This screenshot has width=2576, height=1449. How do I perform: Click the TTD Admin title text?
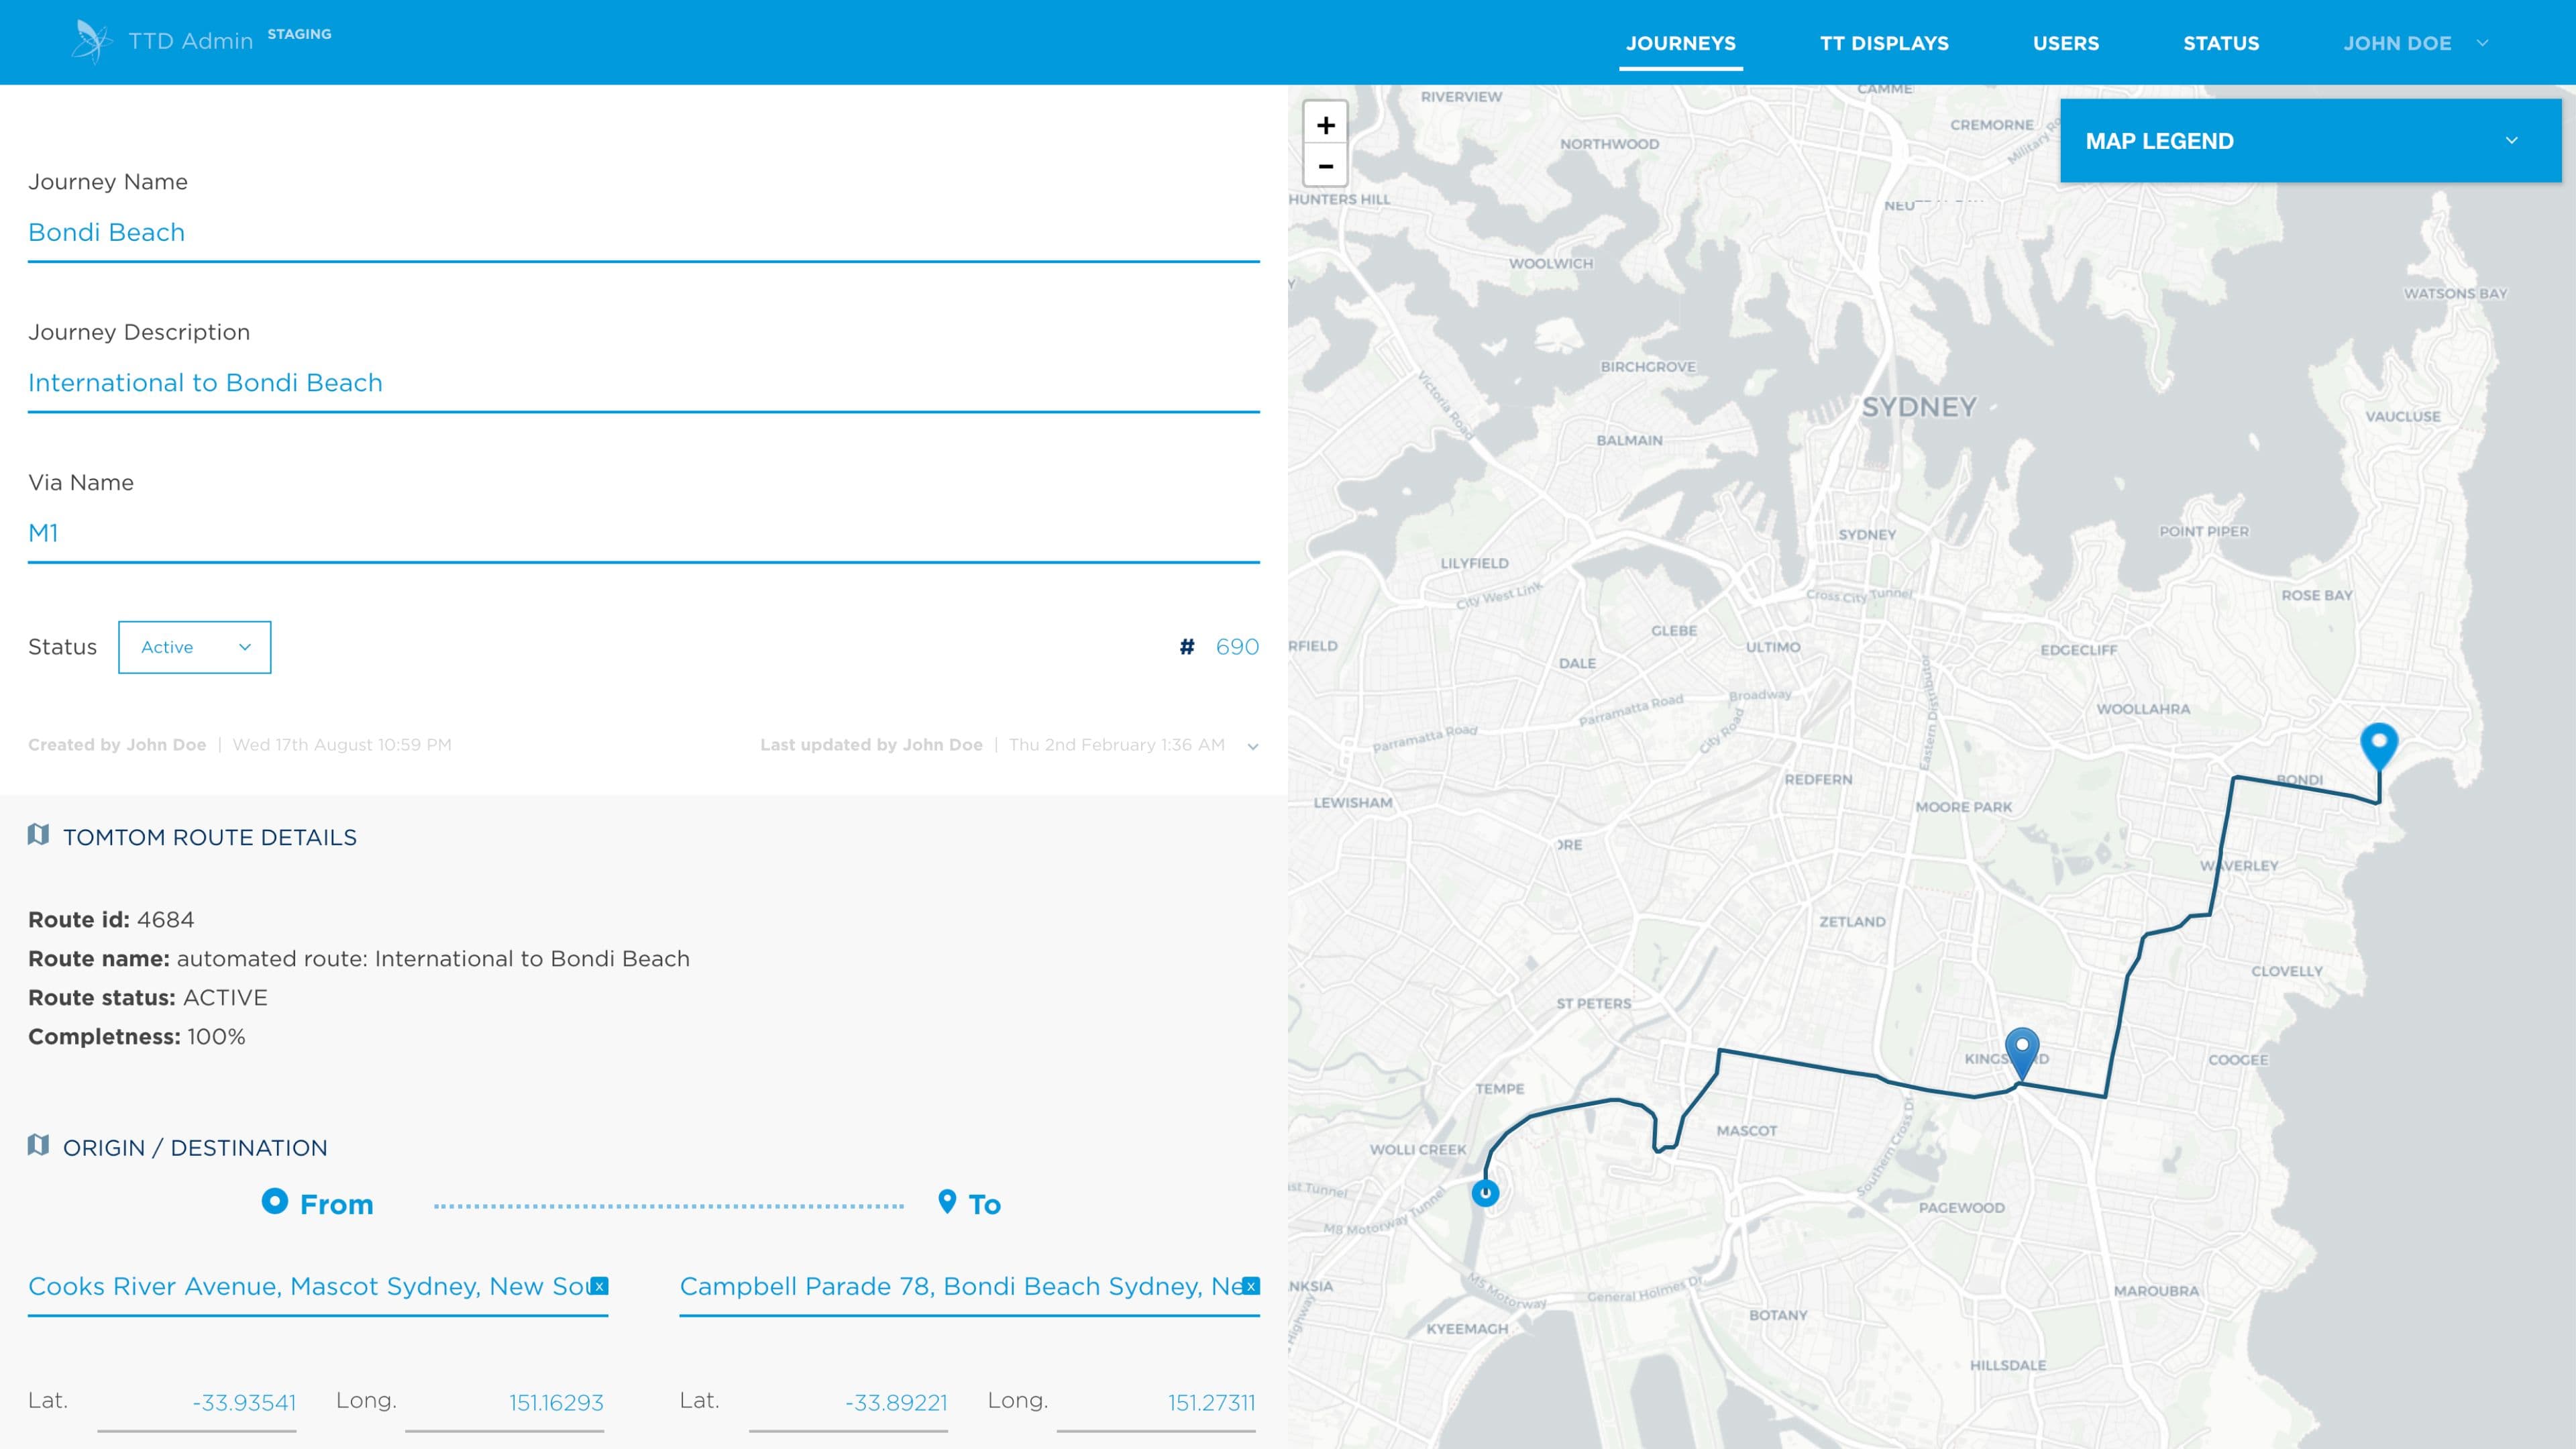[x=191, y=41]
